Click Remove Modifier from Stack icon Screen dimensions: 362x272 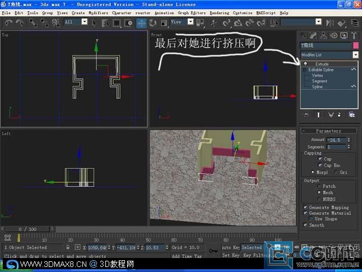(339, 114)
